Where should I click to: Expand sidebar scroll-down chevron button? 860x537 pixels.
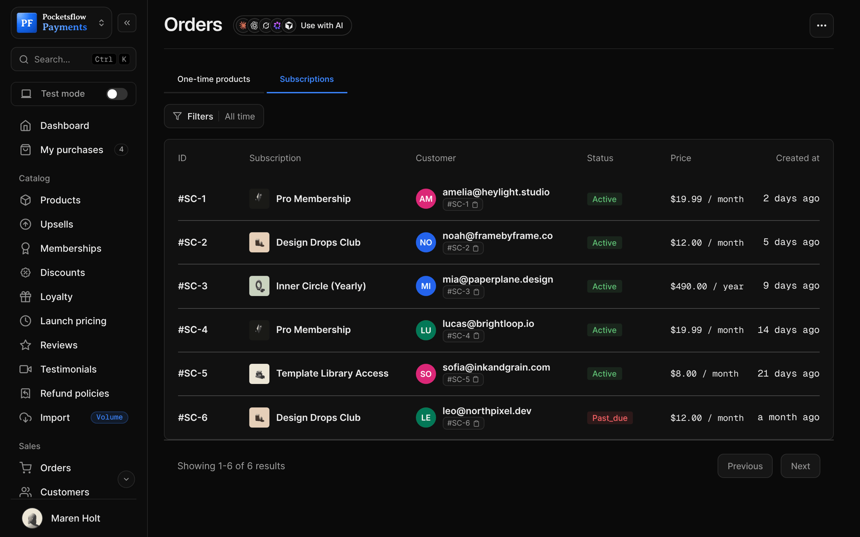pyautogui.click(x=126, y=479)
